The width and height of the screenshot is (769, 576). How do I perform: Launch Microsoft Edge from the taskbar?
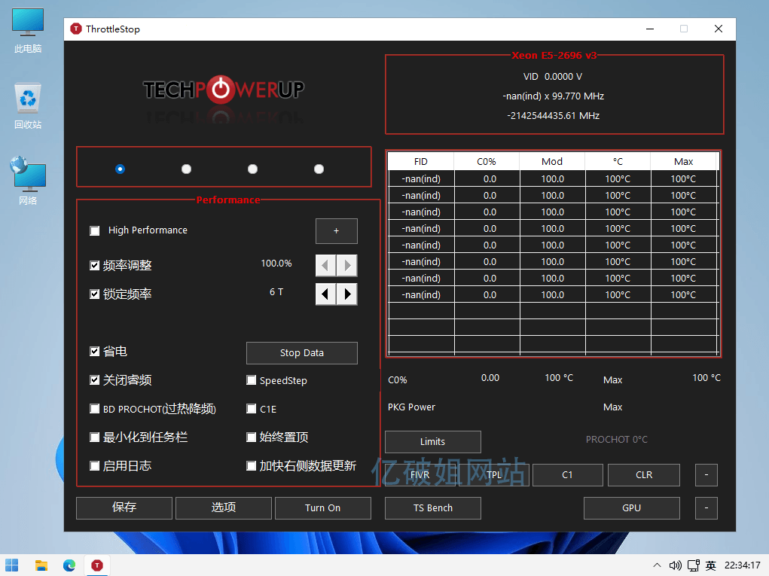tap(69, 565)
